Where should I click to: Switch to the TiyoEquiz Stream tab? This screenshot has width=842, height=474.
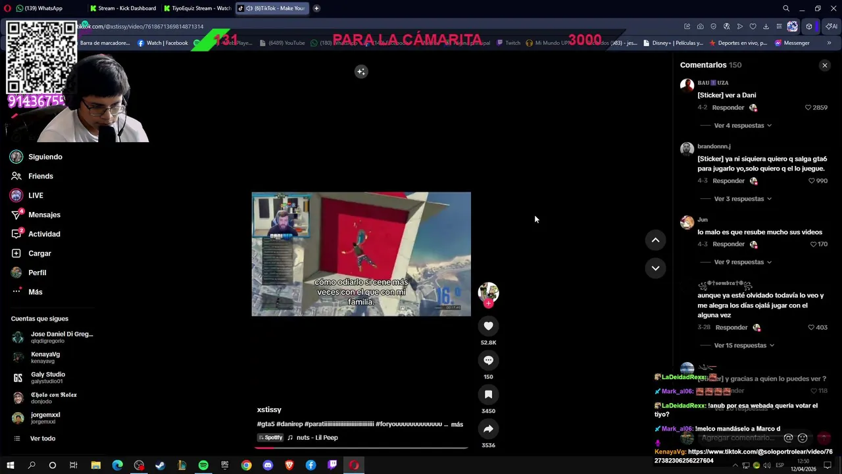click(x=197, y=8)
